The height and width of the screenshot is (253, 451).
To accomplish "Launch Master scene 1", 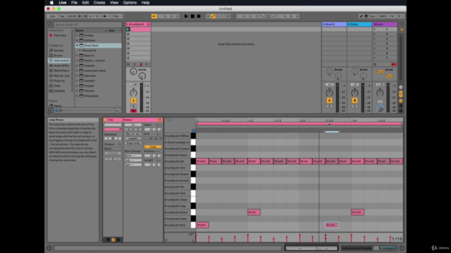I will pos(374,30).
